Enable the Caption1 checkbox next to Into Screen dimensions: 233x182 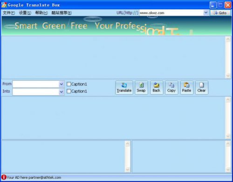click(x=69, y=91)
